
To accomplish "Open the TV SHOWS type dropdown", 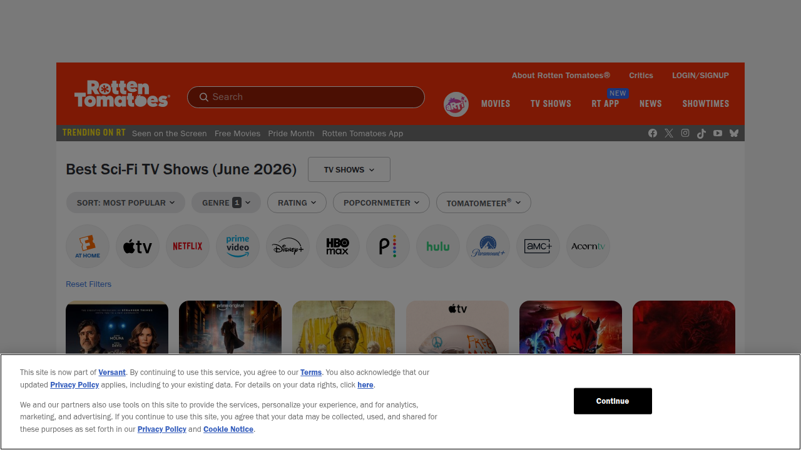I will (349, 169).
